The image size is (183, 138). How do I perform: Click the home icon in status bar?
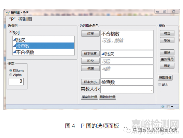pos(163,106)
